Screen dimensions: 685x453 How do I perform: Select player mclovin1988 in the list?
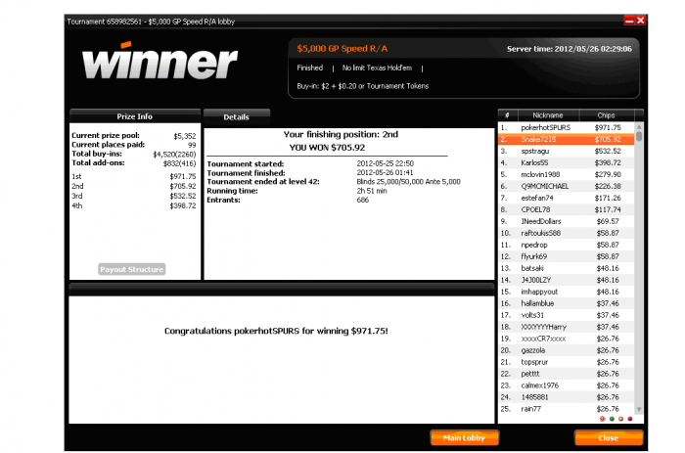[x=567, y=175]
